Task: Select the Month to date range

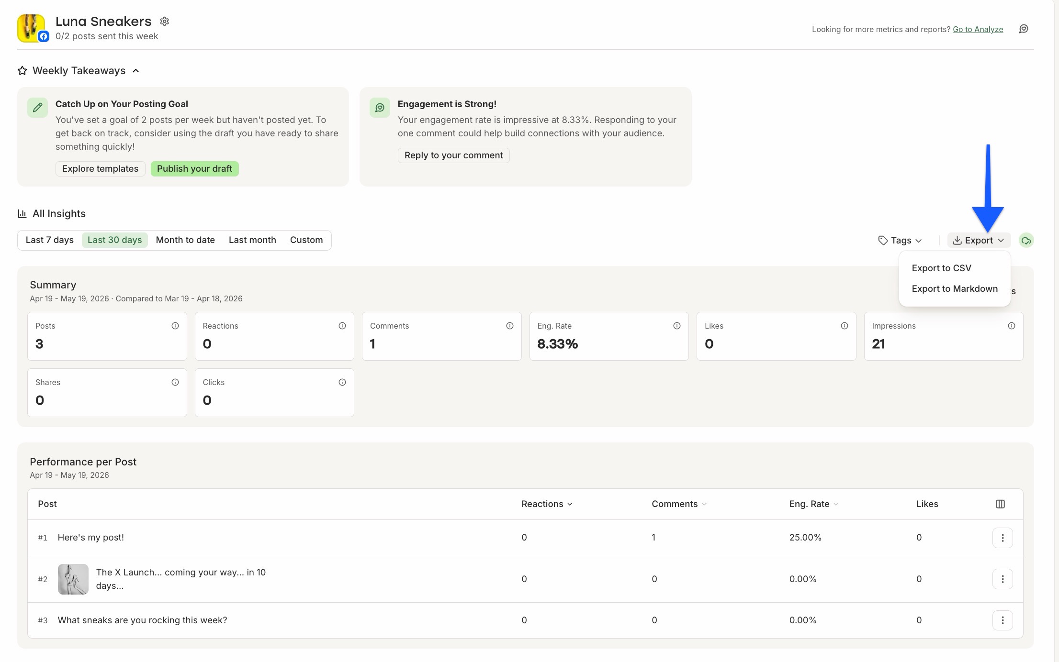Action: [x=185, y=240]
